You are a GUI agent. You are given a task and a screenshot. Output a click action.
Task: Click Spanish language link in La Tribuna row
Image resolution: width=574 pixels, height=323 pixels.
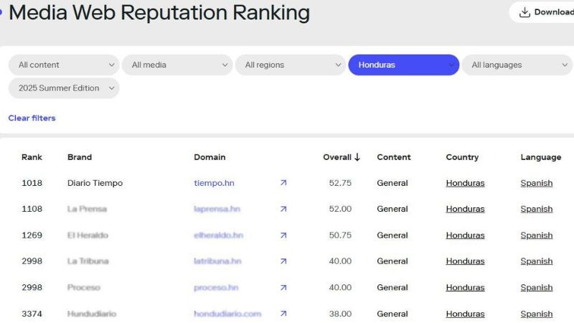coord(537,261)
